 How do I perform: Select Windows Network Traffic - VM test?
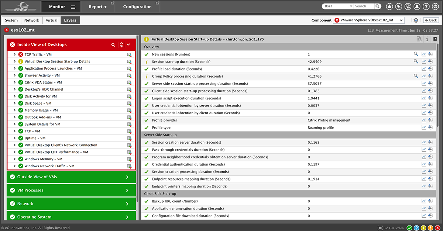click(x=49, y=166)
